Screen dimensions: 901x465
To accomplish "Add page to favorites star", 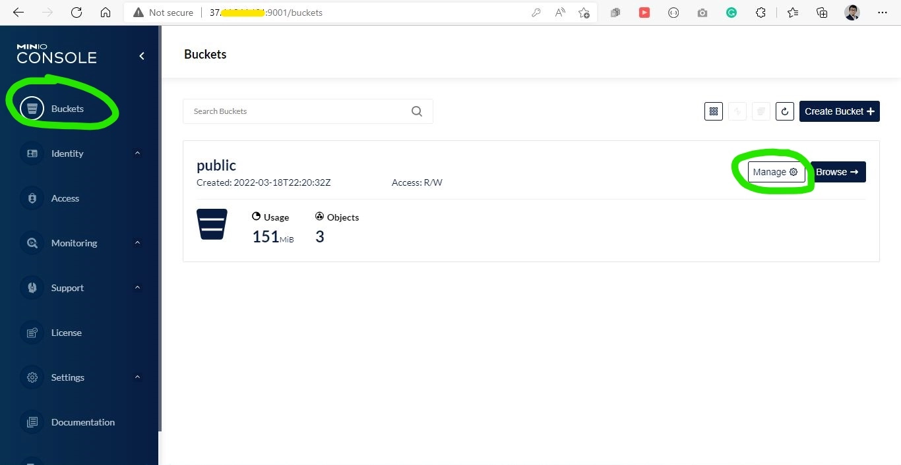I will pyautogui.click(x=584, y=13).
